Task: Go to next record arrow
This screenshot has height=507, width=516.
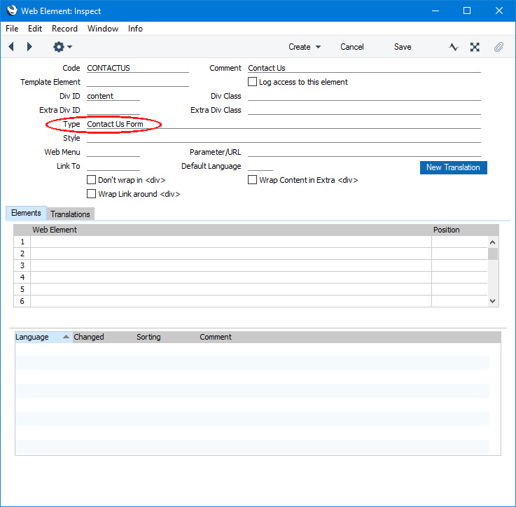Action: (29, 47)
